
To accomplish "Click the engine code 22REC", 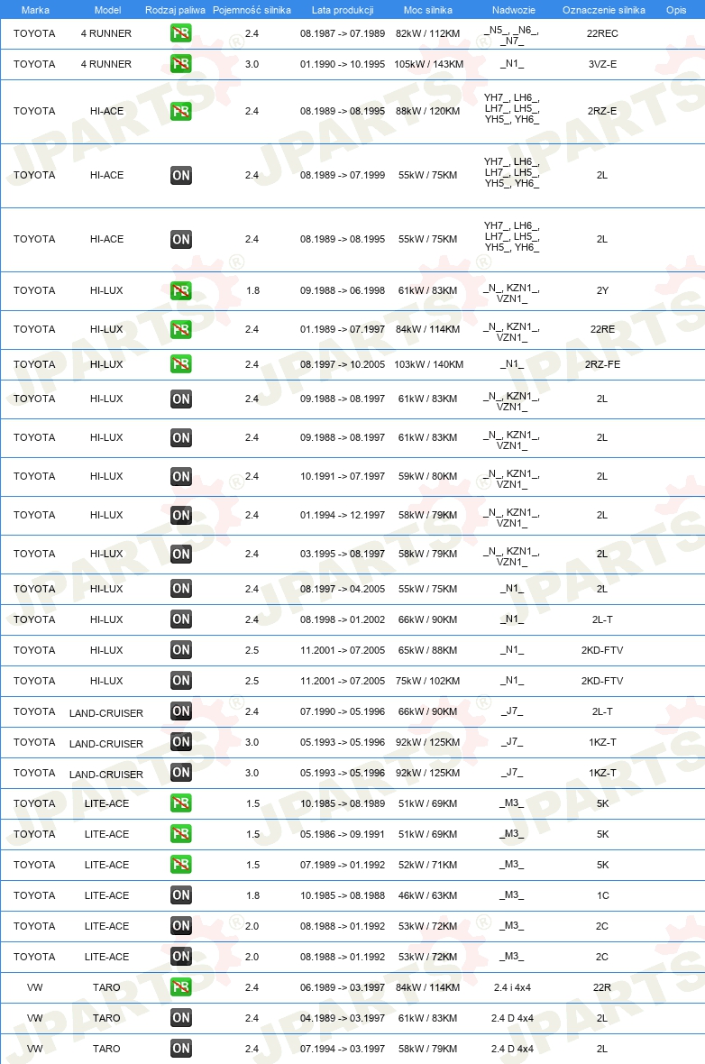I will click(x=602, y=33).
